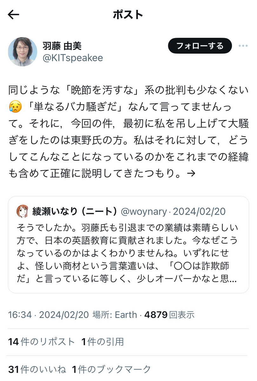257x381 pixels.
Task: Tap the back arrow icon
Action: click(13, 15)
